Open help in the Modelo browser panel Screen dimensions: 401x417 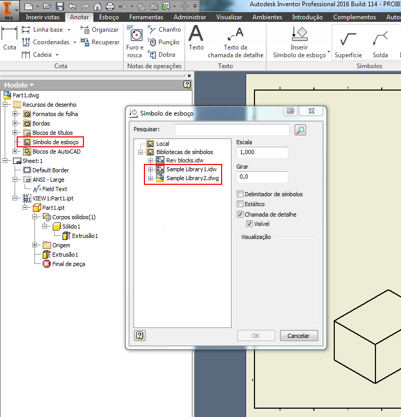[187, 84]
